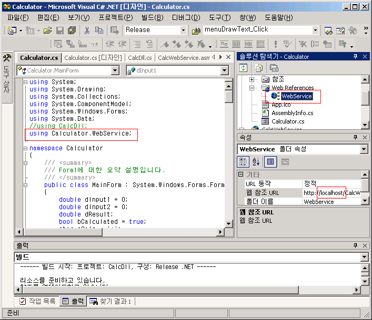Select the App.ico file in Solution Explorer
Image resolution: width=372 pixels, height=320 pixels.
tap(281, 105)
